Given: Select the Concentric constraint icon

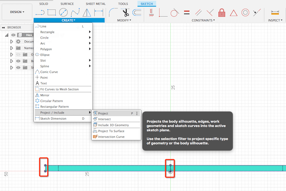Looking at the screenshot, I should pos(245,13).
